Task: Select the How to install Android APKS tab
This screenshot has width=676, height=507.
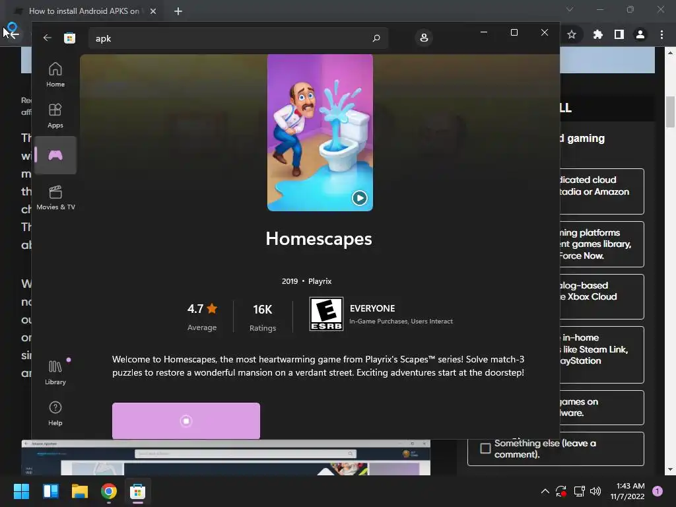Action: point(84,11)
